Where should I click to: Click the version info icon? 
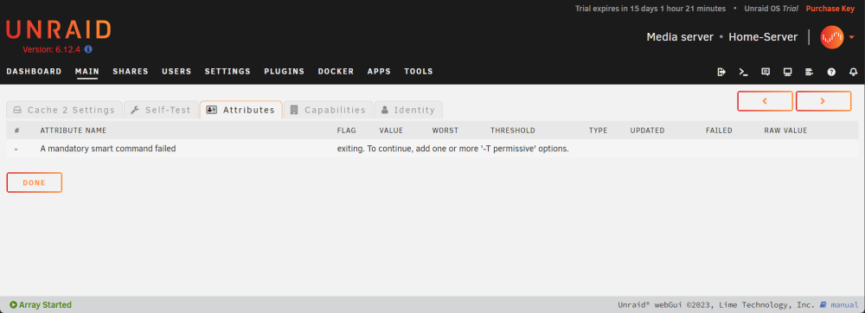[88, 49]
